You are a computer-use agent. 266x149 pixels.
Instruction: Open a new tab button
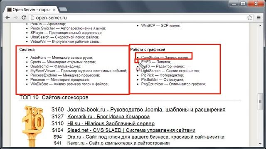coord(63,10)
